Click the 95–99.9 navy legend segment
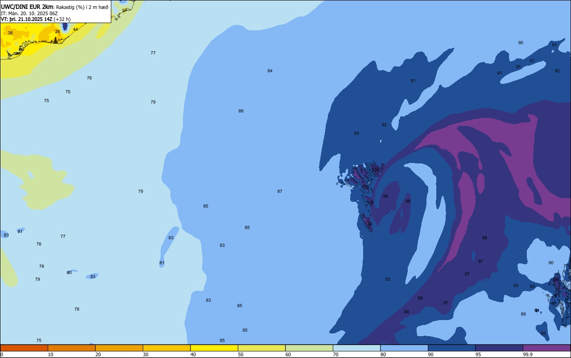This screenshot has height=358, width=571. tap(499, 348)
